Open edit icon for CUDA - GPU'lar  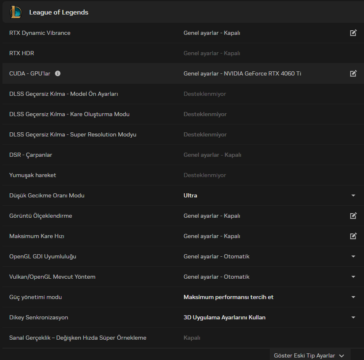point(353,73)
